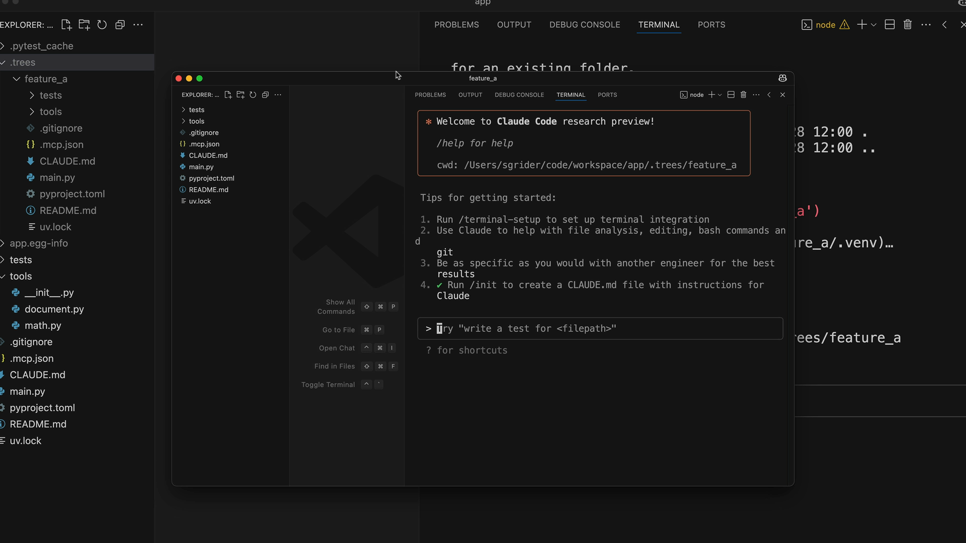Split terminal in feature_a window

pos(731,95)
